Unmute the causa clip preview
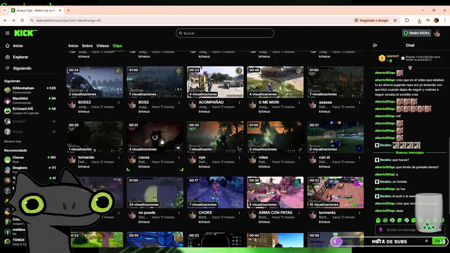The width and height of the screenshot is (450, 253). [x=178, y=148]
